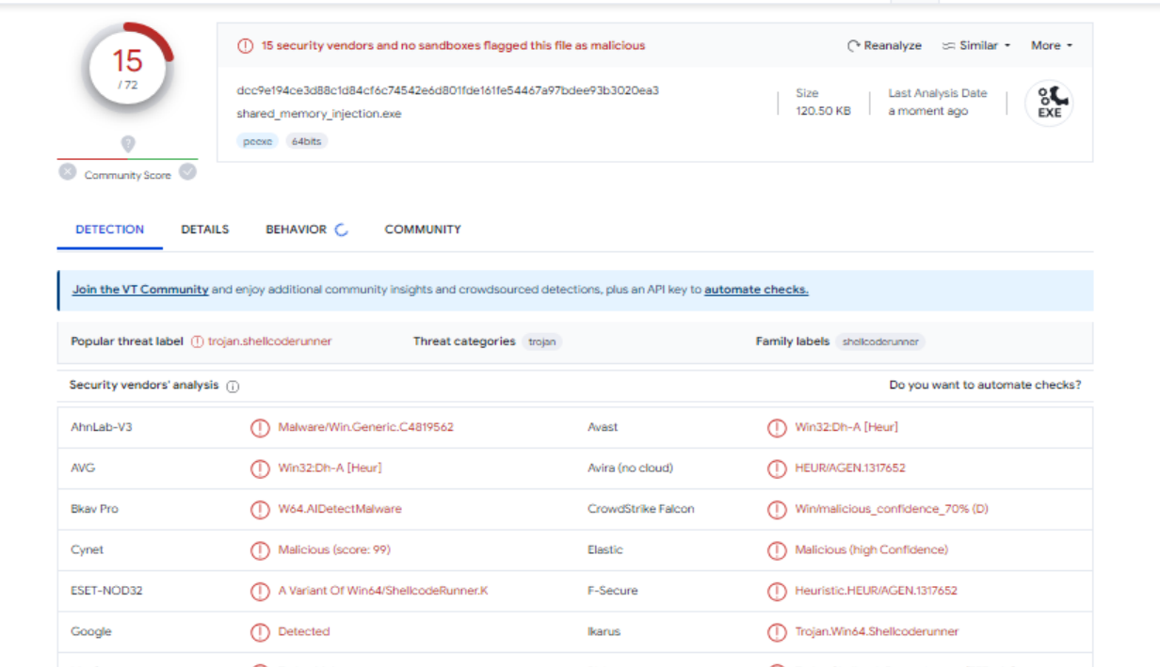
Task: Click the EXE file type icon
Action: pos(1049,103)
